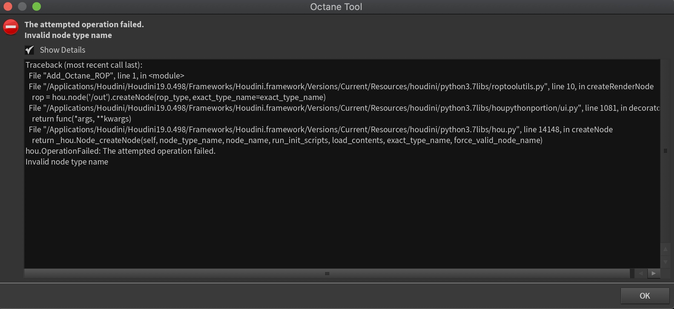Viewport: 674px width, 309px height.
Task: Click the "Octane Tool" window title
Action: point(336,7)
